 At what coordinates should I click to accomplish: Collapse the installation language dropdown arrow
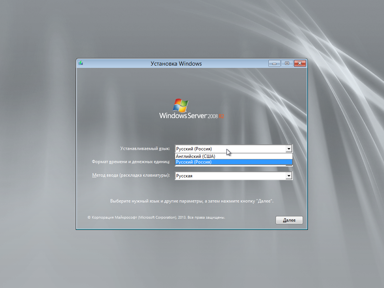289,148
